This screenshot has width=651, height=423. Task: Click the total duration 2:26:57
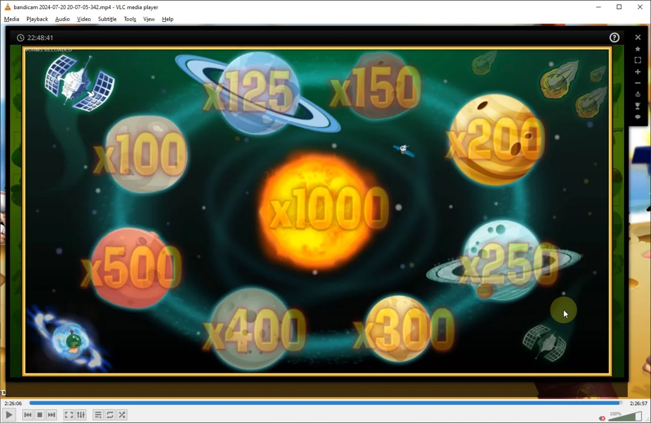tap(638, 403)
